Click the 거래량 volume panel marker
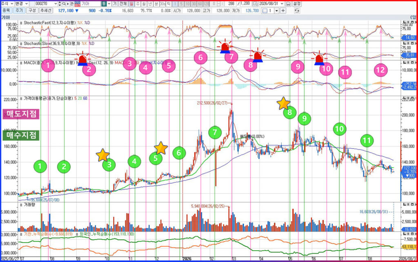The height and width of the screenshot is (262, 418). pyautogui.click(x=21, y=205)
